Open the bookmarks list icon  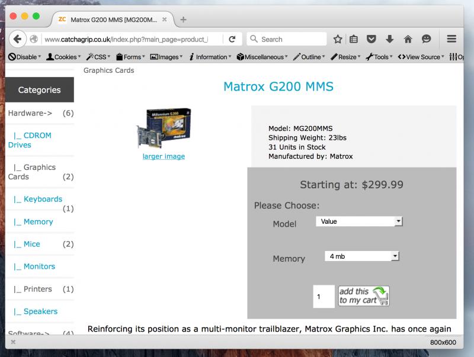point(354,39)
